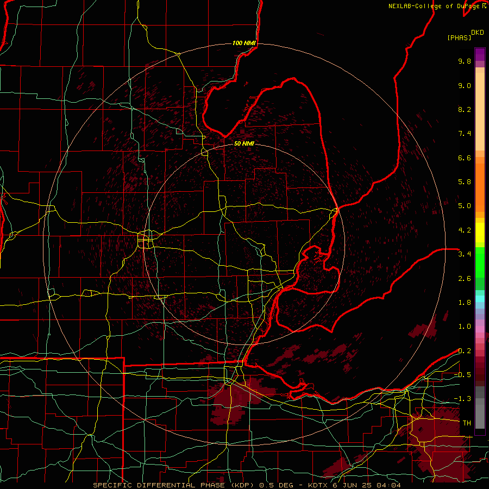Click the bright green segment of the color bar
The height and width of the screenshot is (489, 489).
pyautogui.click(x=480, y=263)
